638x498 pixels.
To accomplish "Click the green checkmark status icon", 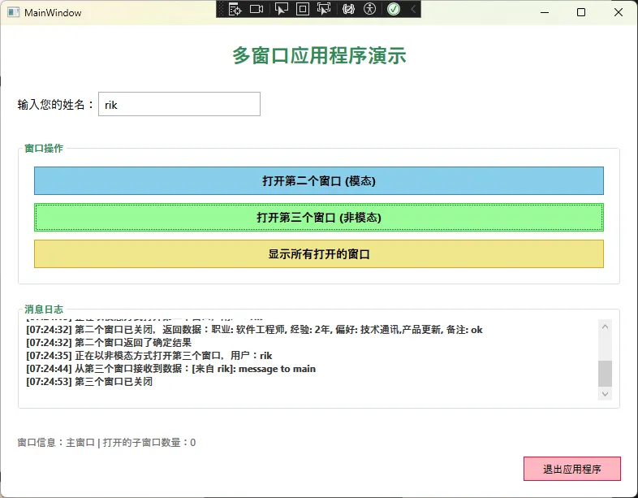I will point(394,9).
